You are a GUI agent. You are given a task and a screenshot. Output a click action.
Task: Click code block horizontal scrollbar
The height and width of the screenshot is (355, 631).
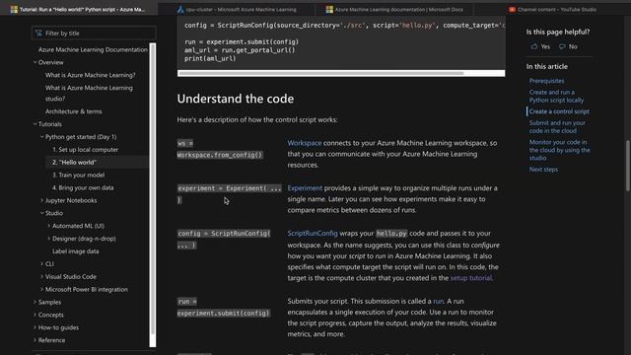320,73
